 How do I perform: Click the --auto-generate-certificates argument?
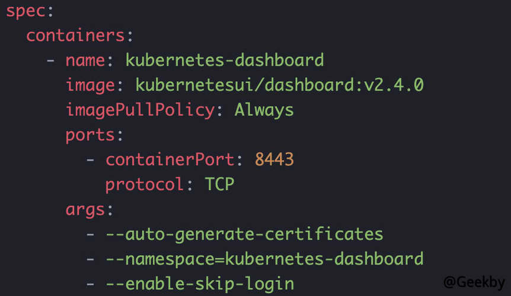coord(244,234)
